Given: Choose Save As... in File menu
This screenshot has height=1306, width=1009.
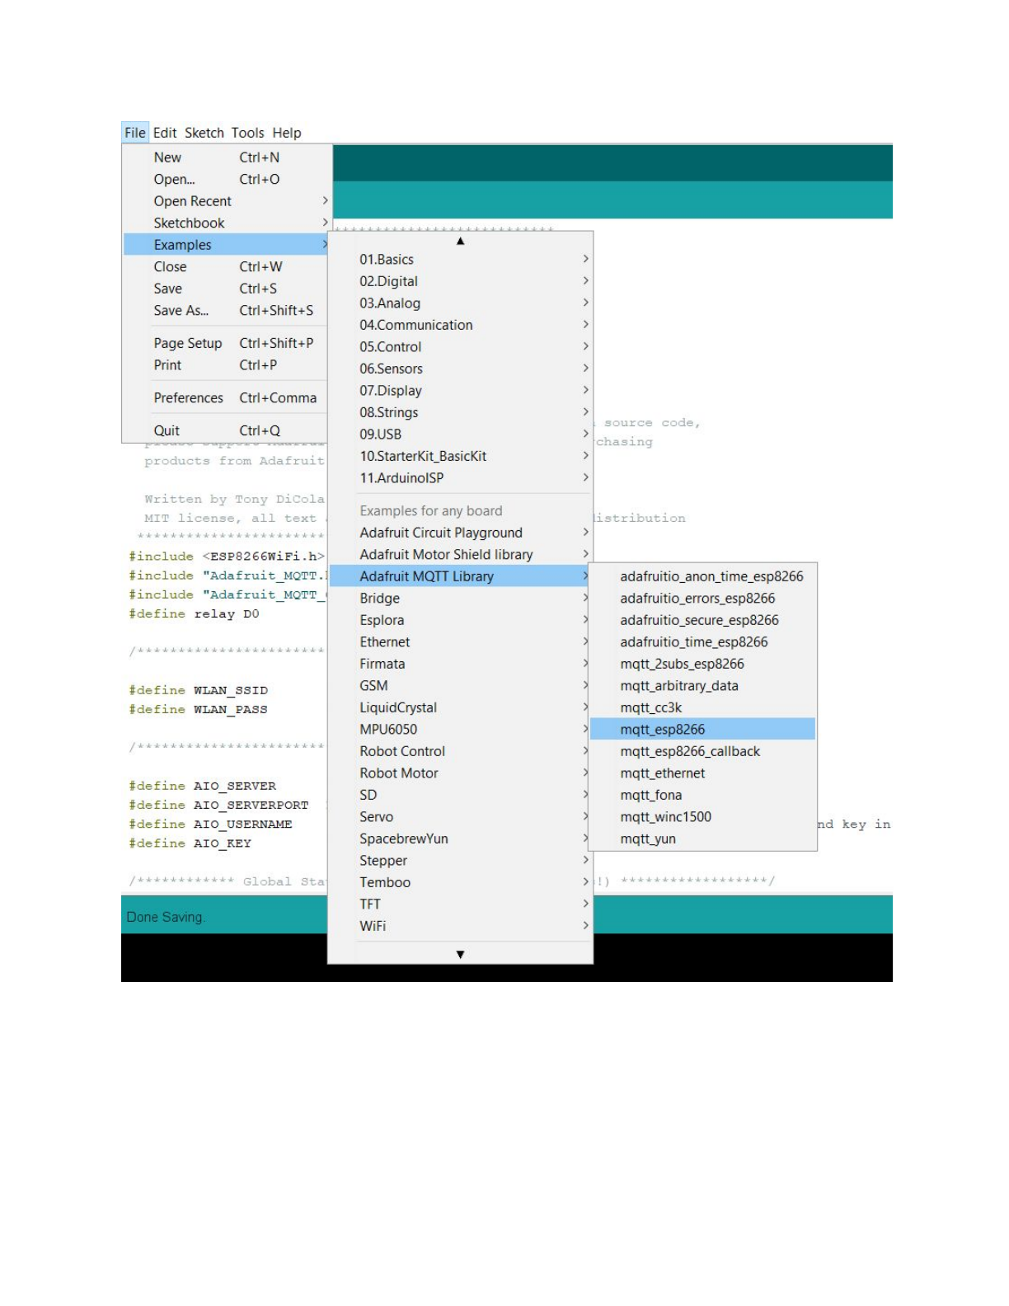Looking at the screenshot, I should (227, 310).
